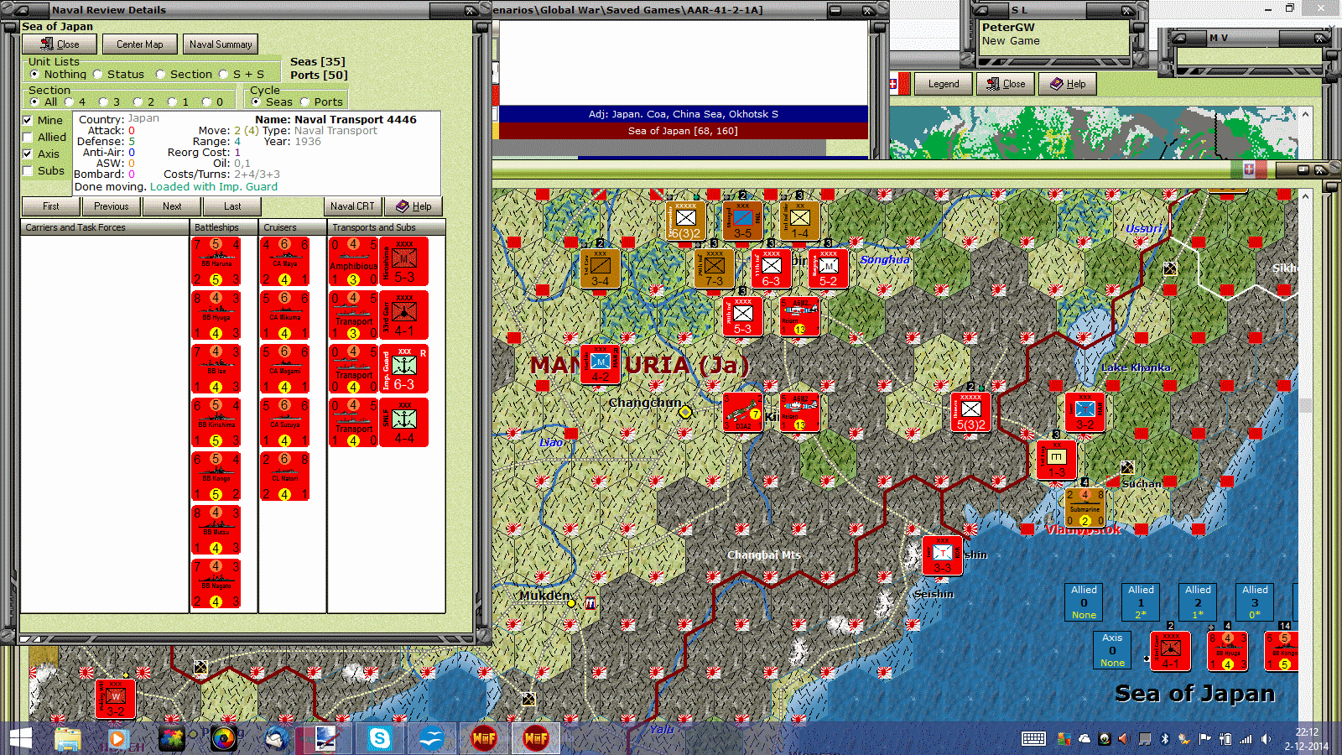The width and height of the screenshot is (1342, 755).
Task: Click the blue 4-2 unit in Manchuria
Action: pyautogui.click(x=600, y=364)
